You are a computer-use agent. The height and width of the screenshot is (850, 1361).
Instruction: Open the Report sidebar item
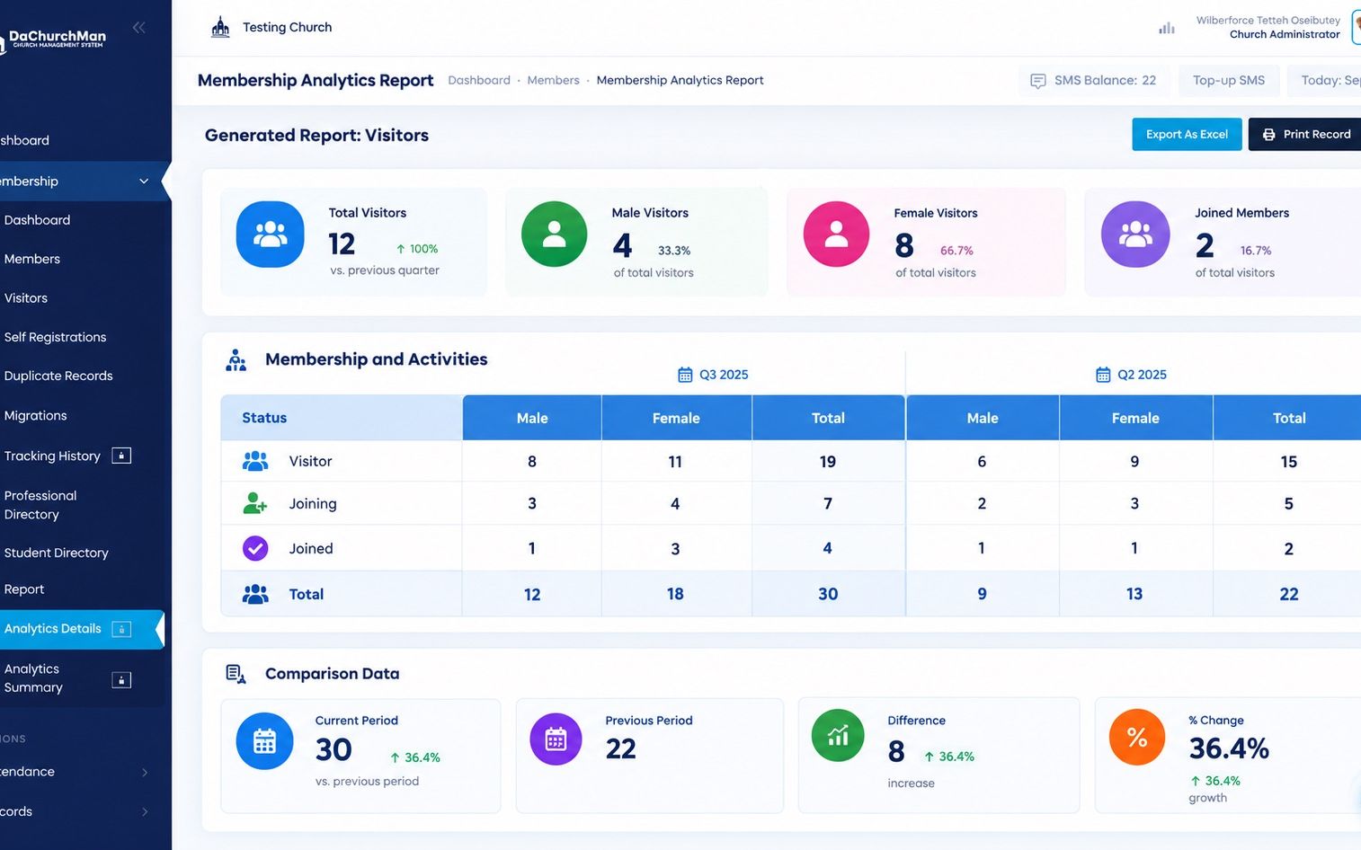(24, 589)
